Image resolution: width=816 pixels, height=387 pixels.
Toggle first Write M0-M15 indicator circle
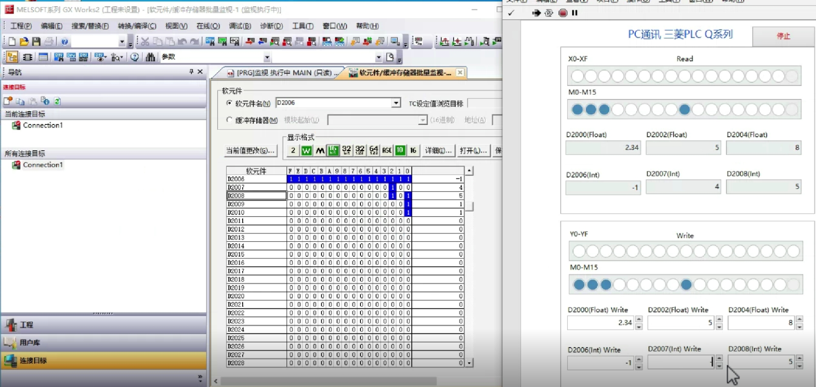[x=579, y=285]
